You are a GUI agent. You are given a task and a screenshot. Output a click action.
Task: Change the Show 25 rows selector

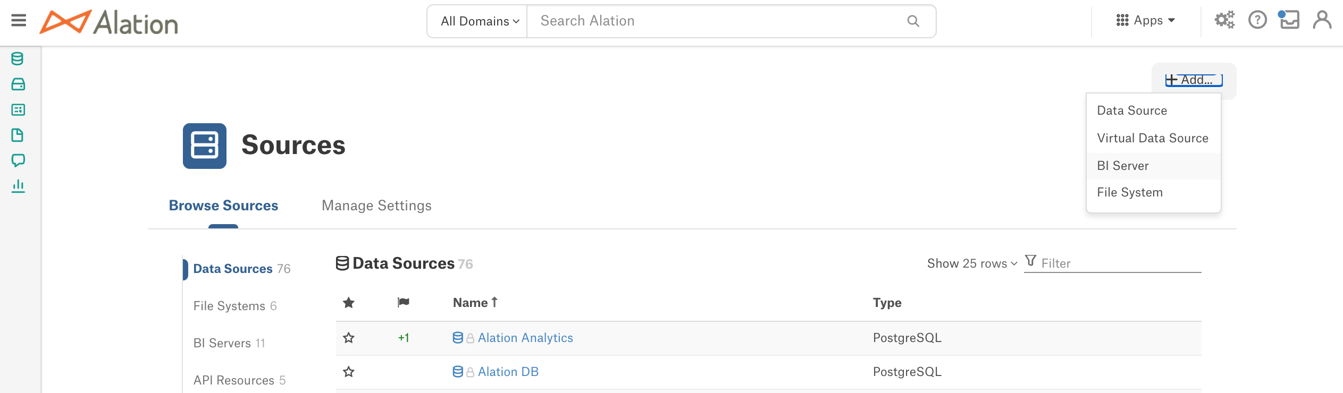pos(972,263)
